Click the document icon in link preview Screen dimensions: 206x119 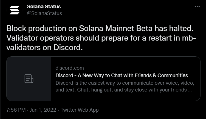pos(29,79)
